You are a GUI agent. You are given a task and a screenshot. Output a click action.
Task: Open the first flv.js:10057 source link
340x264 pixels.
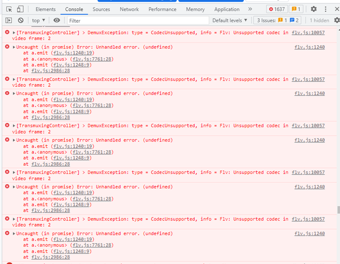click(x=308, y=32)
